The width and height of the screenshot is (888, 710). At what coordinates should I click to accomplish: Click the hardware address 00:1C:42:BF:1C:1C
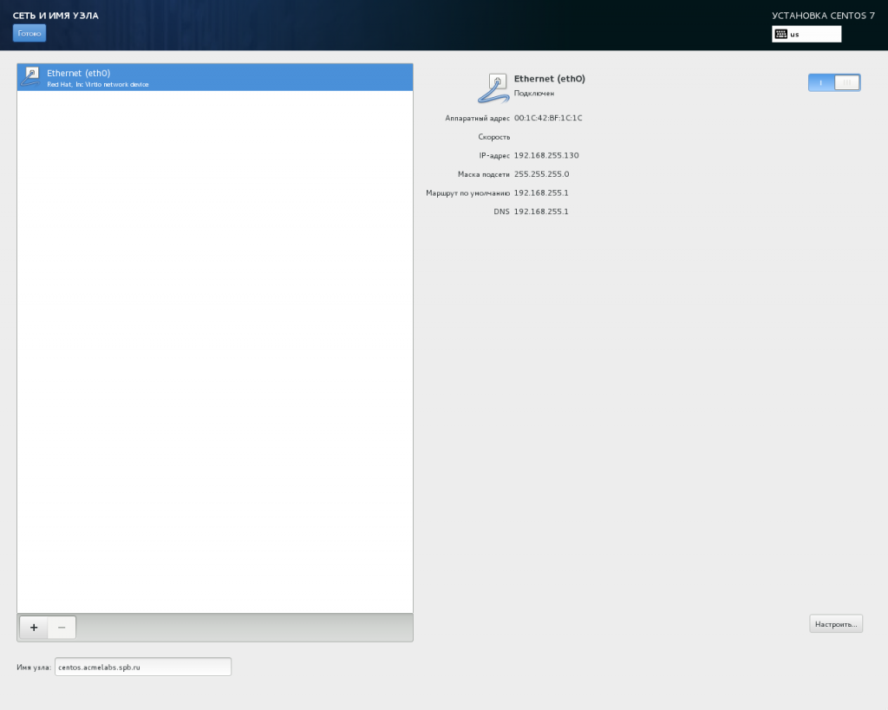548,118
